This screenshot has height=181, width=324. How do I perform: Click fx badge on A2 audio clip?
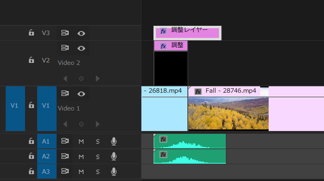[163, 154]
